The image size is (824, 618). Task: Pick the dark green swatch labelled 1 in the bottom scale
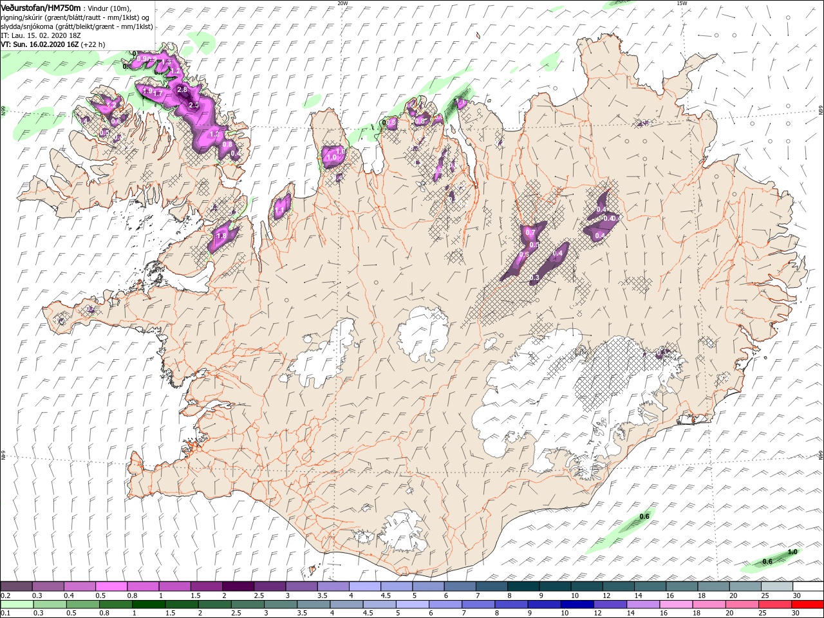pos(148,604)
